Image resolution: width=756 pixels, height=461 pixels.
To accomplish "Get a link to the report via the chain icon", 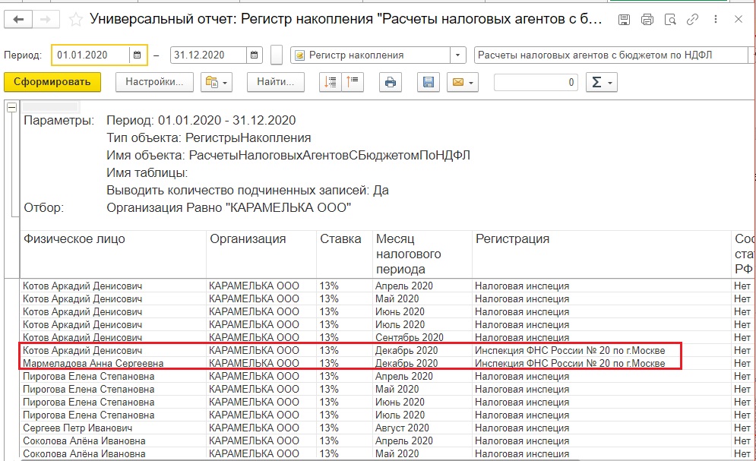I will [692, 19].
